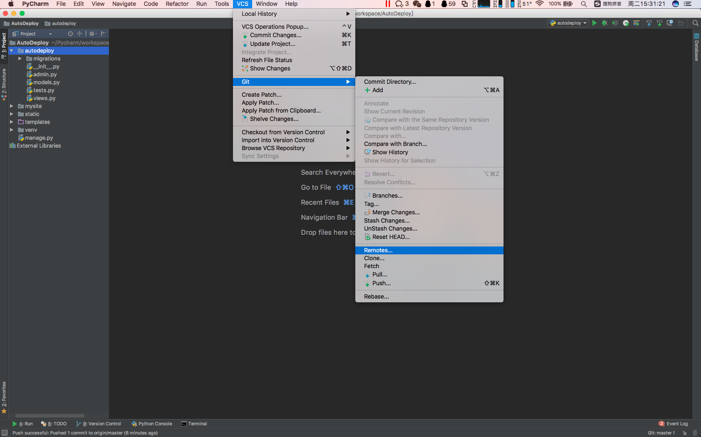701x437 pixels.
Task: Click Collapse All icon in Project panel
Action: point(79,34)
